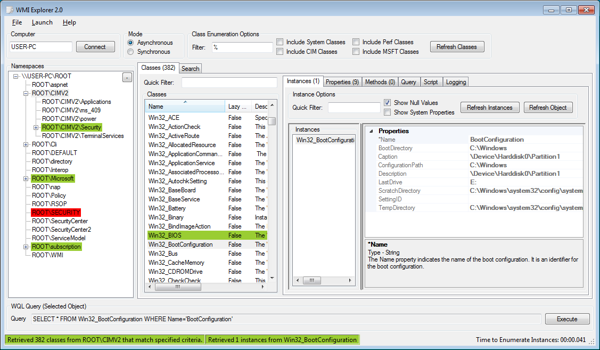Select ROOT\SecurityCenter2 namespace
600x350 pixels.
pyautogui.click(x=61, y=230)
